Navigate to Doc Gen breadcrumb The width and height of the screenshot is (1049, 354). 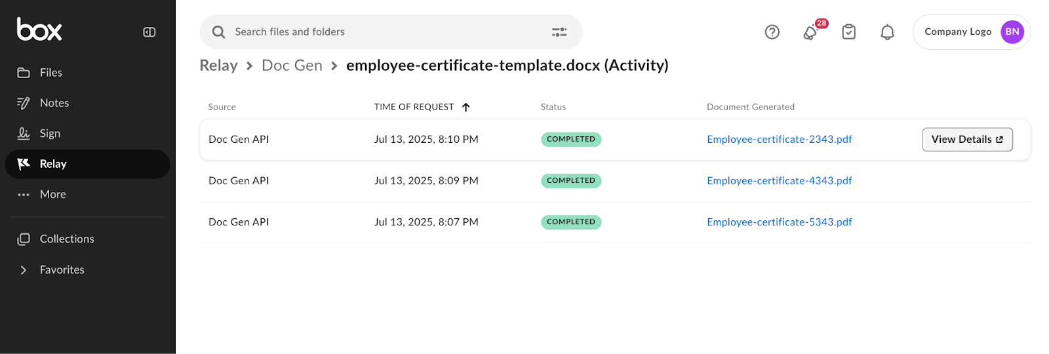[x=292, y=66]
